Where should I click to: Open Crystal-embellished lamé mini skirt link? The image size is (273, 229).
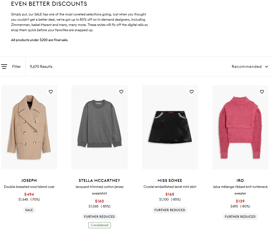[170, 187]
